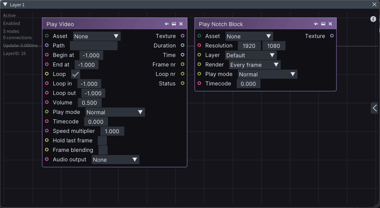The height and width of the screenshot is (208, 380).
Task: Open Play mode dropdown in Play Notch Block
Action: click(x=268, y=74)
